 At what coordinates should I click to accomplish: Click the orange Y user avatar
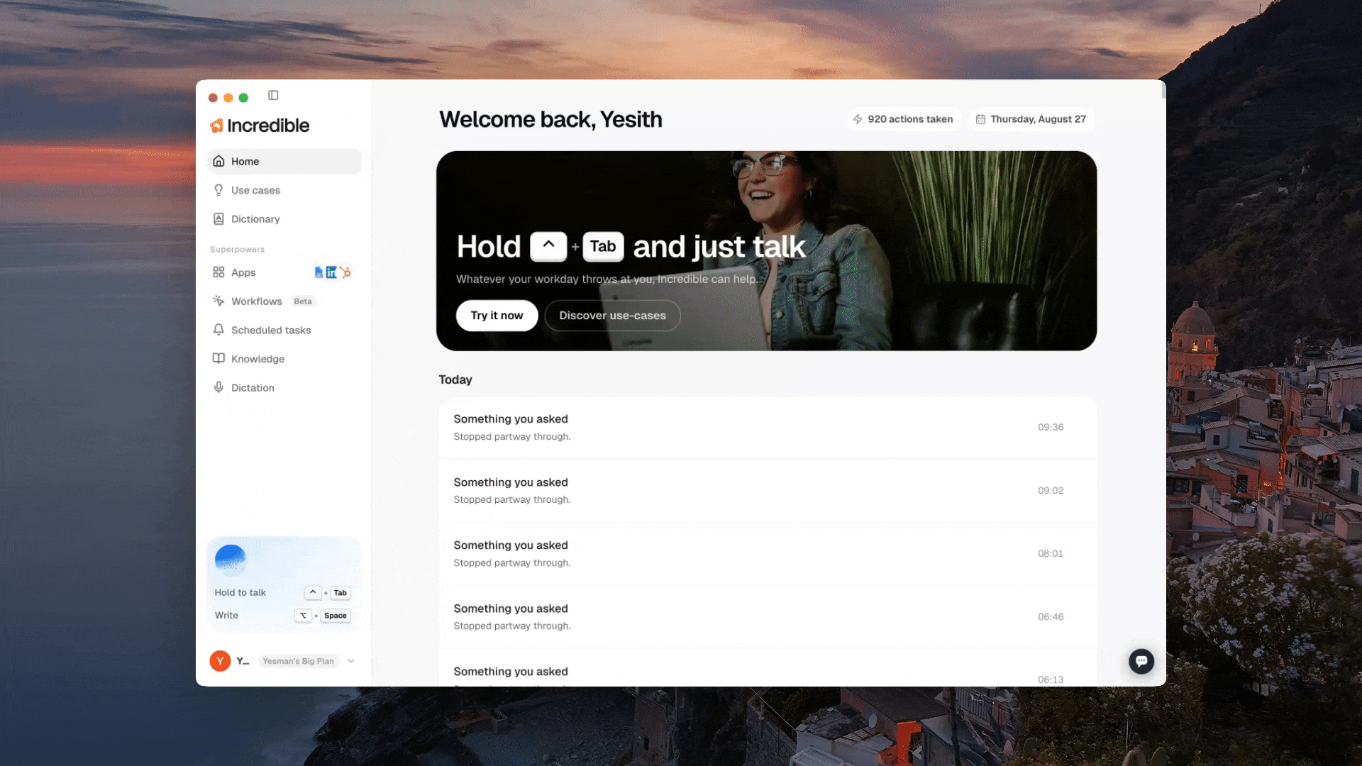220,661
